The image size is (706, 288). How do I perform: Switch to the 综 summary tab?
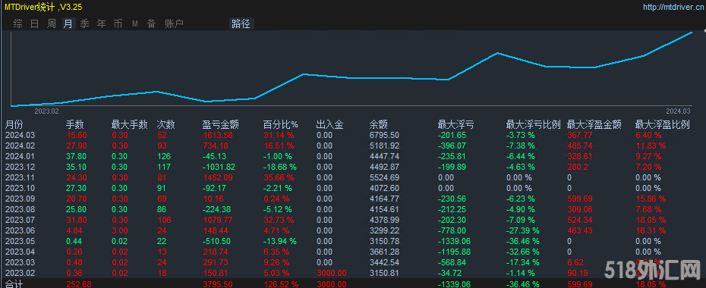tap(18, 23)
